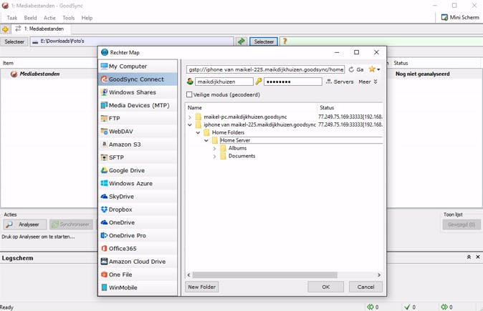The width and height of the screenshot is (483, 311).
Task: Switch to 1: Mediabestanden job tab
Action: click(40, 29)
